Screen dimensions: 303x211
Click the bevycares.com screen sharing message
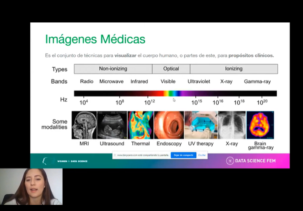coord(143,155)
